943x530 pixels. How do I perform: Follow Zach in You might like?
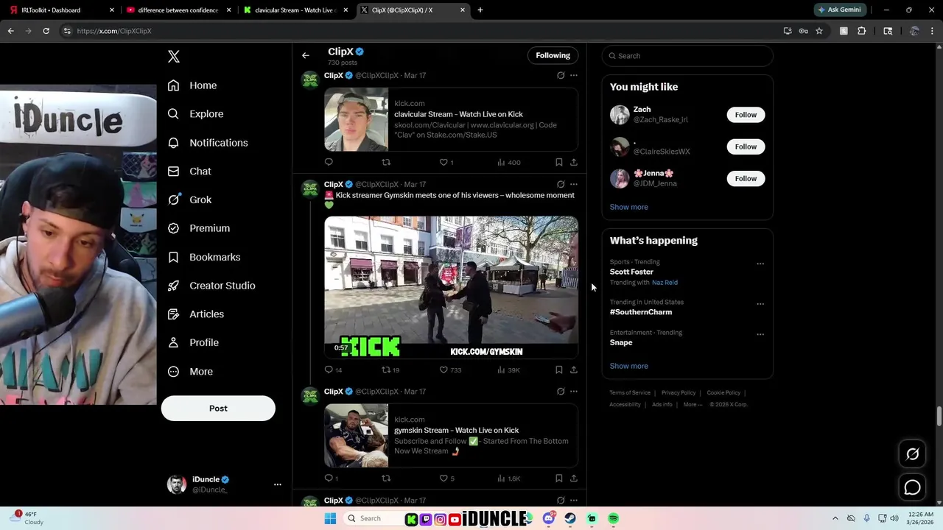(x=746, y=115)
